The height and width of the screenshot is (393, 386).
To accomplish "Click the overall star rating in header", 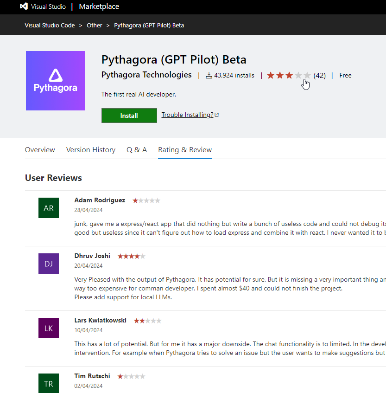I will point(289,75).
